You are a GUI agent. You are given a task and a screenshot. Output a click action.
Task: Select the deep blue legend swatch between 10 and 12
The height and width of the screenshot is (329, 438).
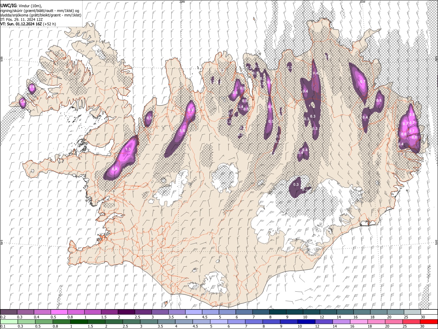pos(306,321)
